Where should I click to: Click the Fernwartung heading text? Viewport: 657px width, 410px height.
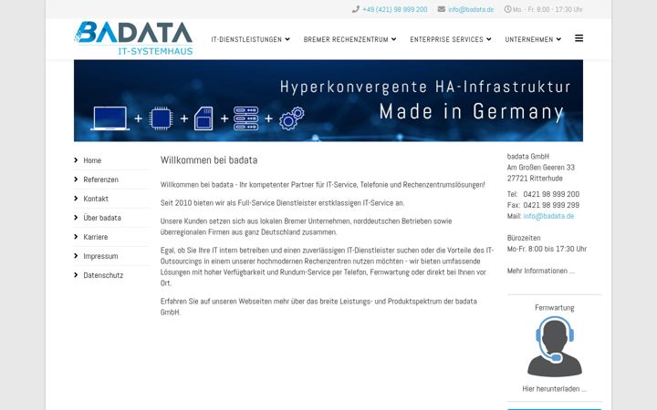555,308
